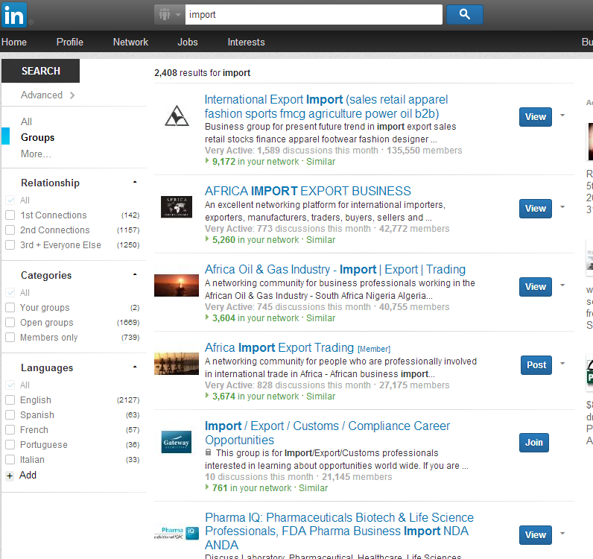View the AFRICA IMPORT EXPORT BUSINESS group
593x559 pixels.
(x=536, y=209)
